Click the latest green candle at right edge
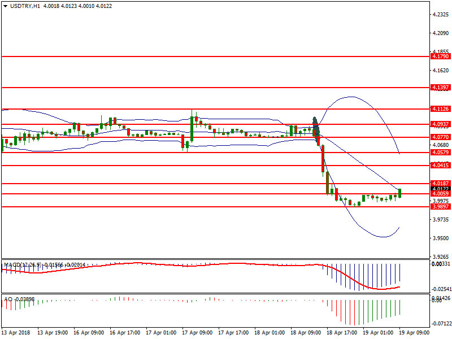The width and height of the screenshot is (452, 339). click(399, 193)
